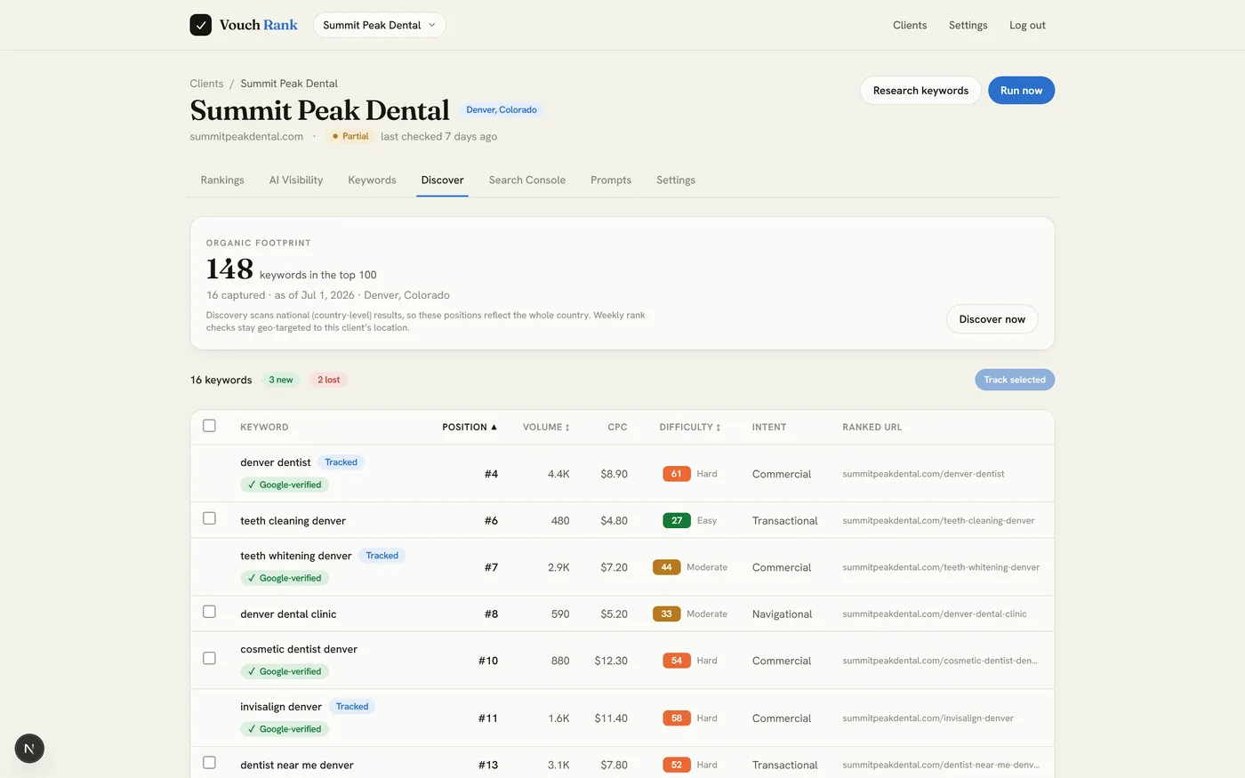Open Settings in the top navigation
1245x778 pixels.
(x=968, y=25)
